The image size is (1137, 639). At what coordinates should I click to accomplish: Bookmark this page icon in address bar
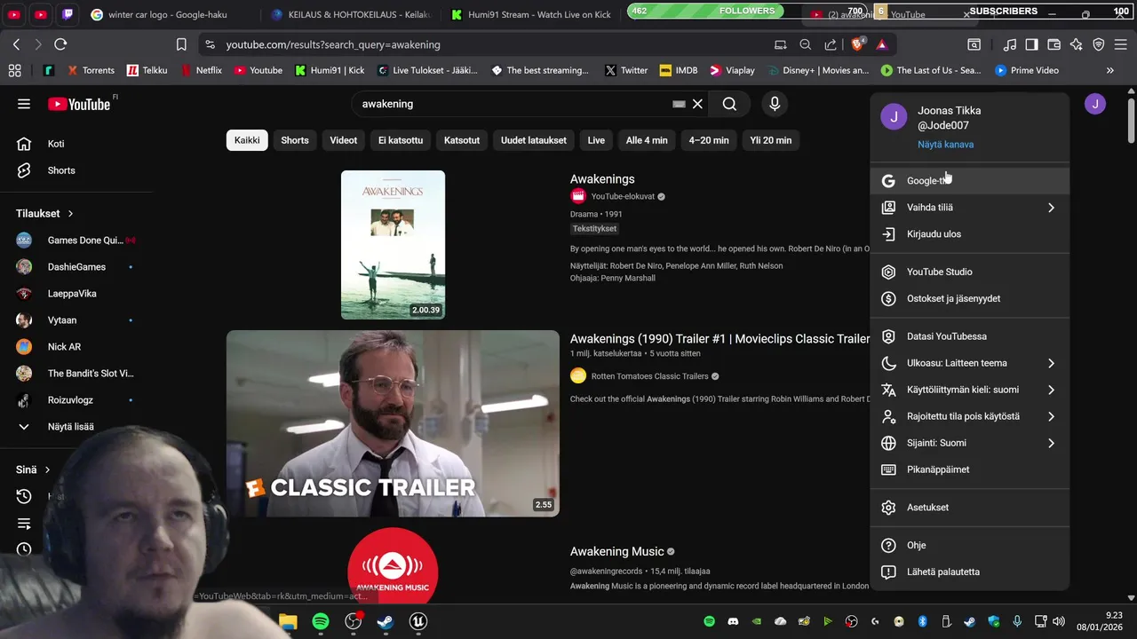[x=181, y=44]
